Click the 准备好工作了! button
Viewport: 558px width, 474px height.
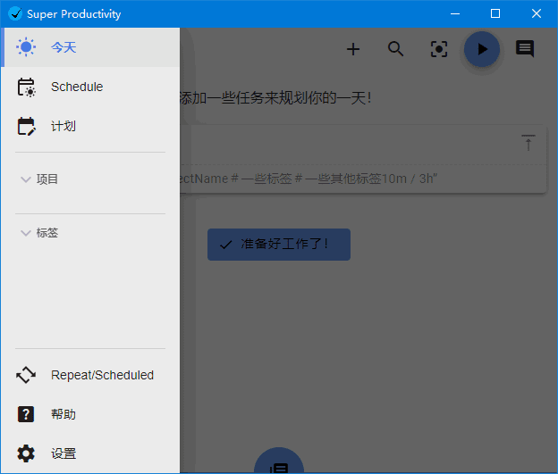tap(278, 244)
